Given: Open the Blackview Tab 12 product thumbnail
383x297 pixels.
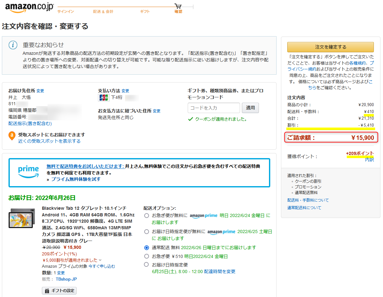Looking at the screenshot, I should point(22,218).
